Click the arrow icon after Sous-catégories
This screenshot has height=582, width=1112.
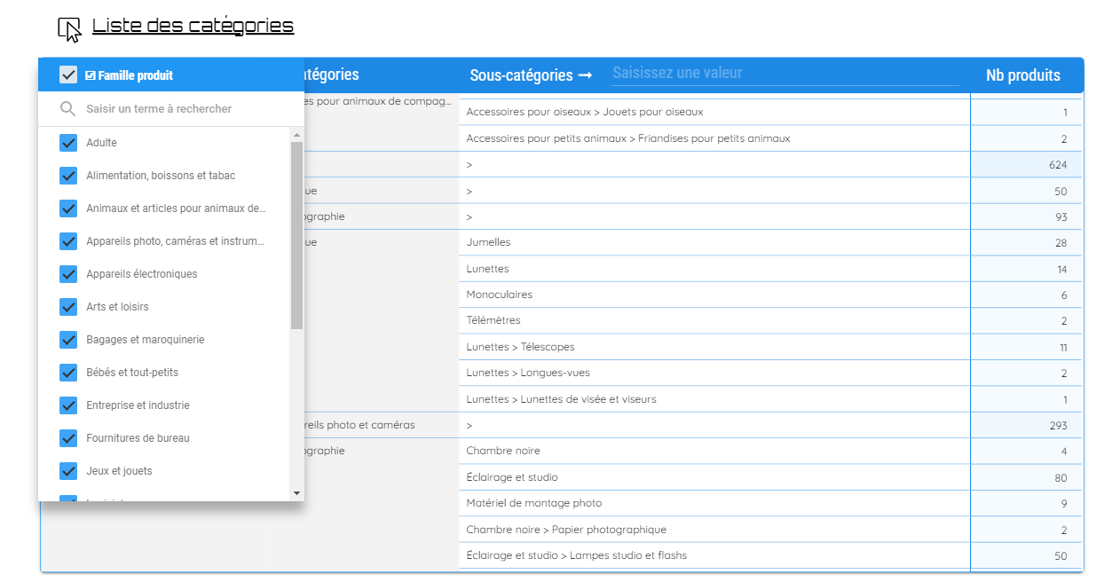(x=585, y=76)
